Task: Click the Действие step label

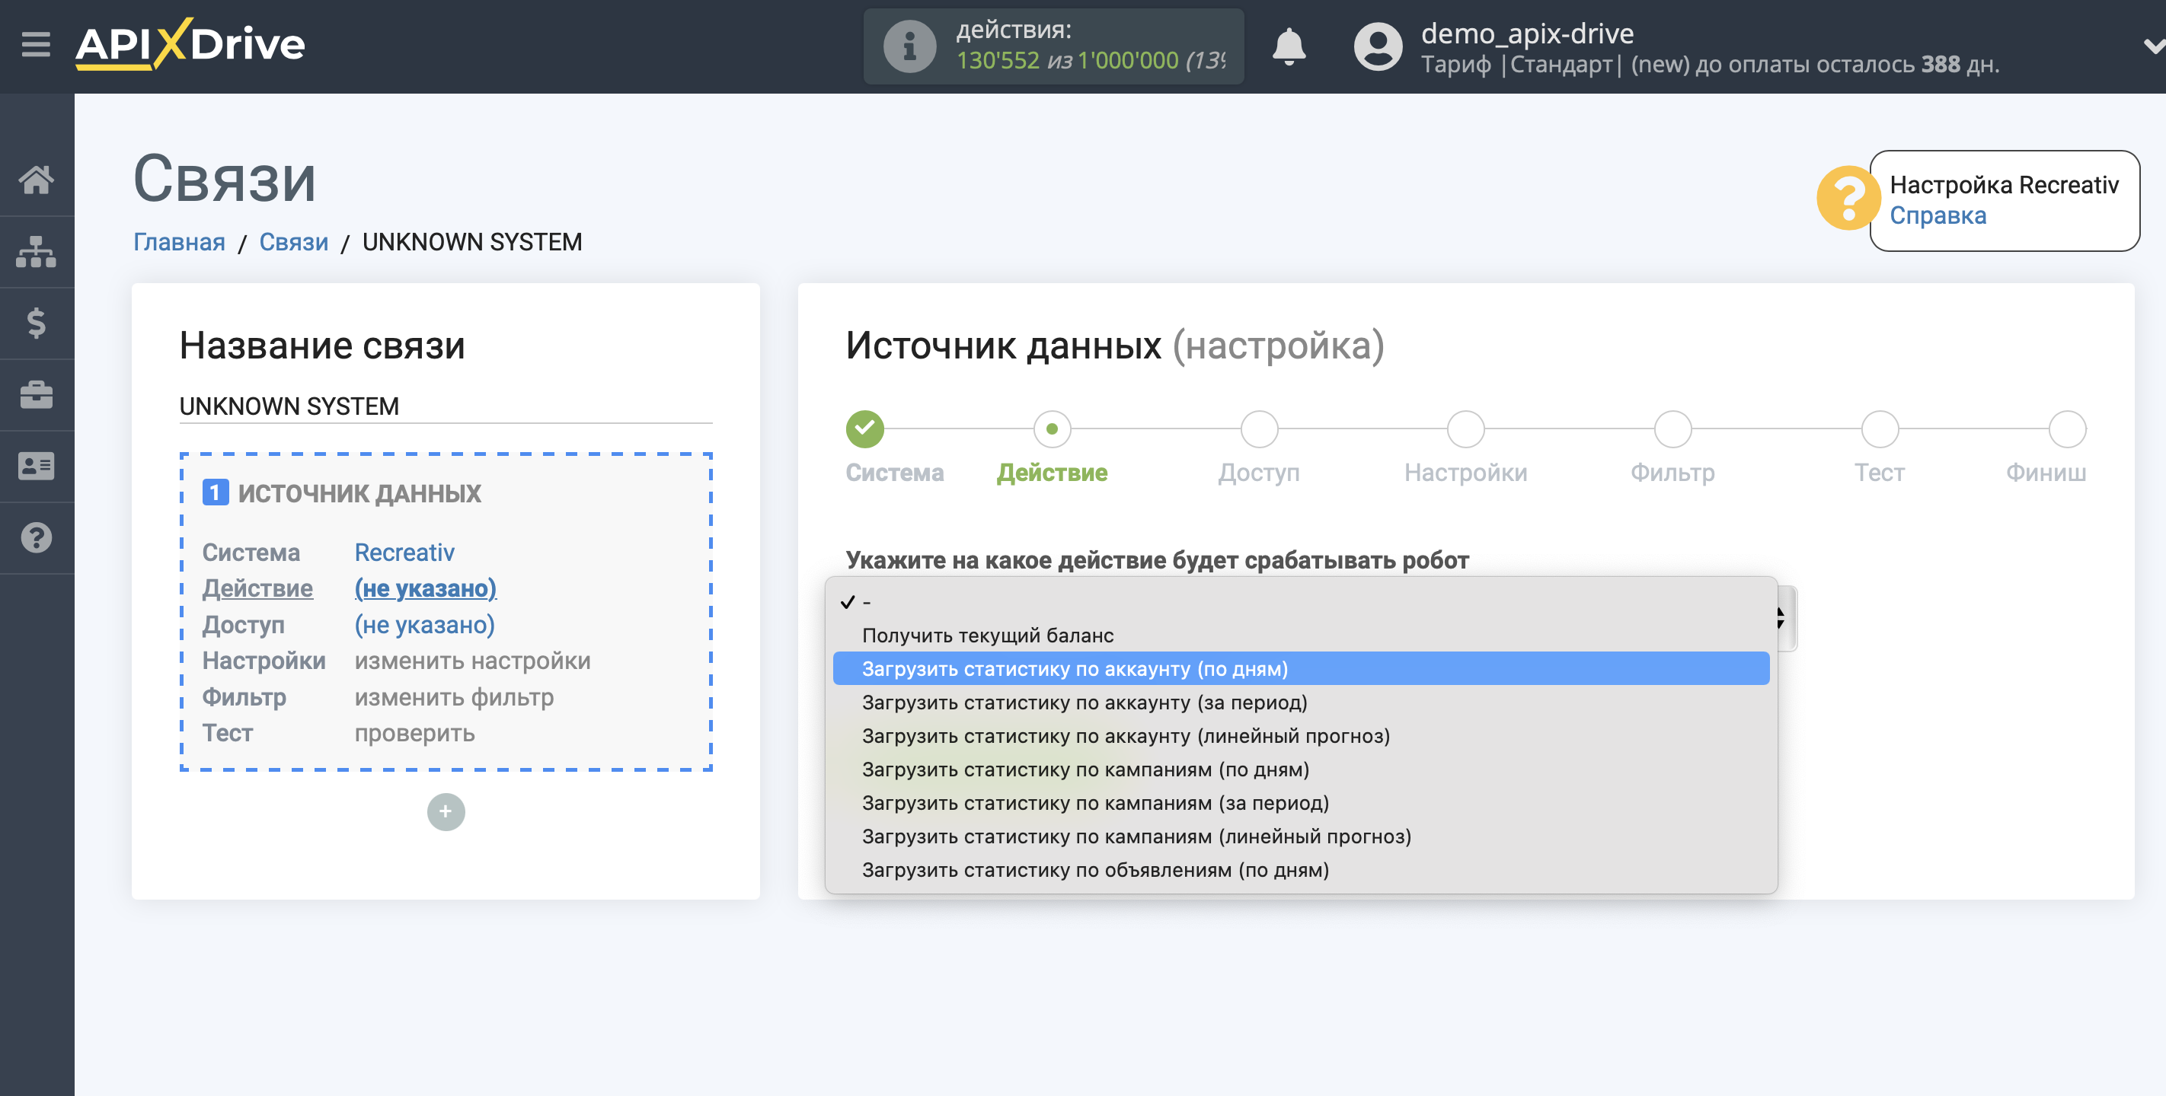Action: tap(1052, 473)
